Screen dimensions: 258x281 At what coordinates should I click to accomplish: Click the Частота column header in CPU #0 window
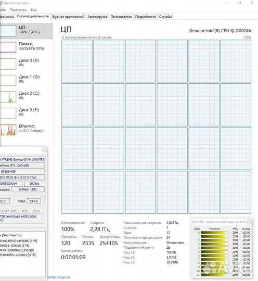point(214,229)
